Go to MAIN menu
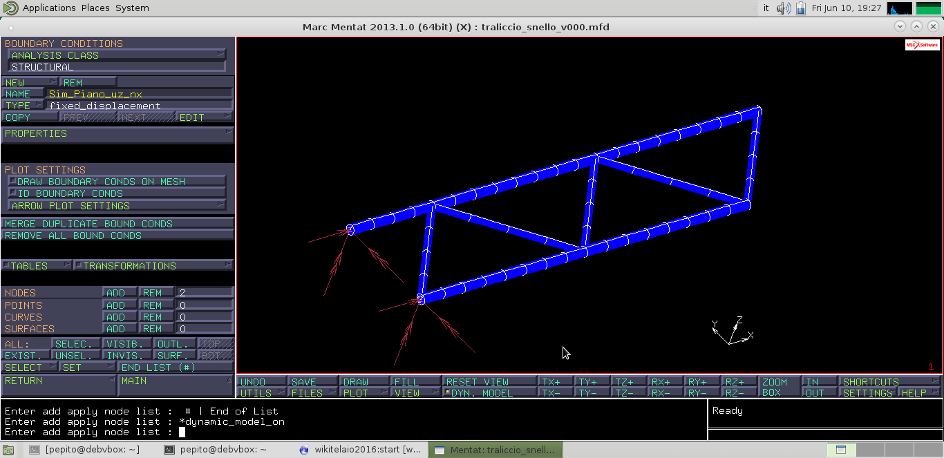 (x=176, y=385)
